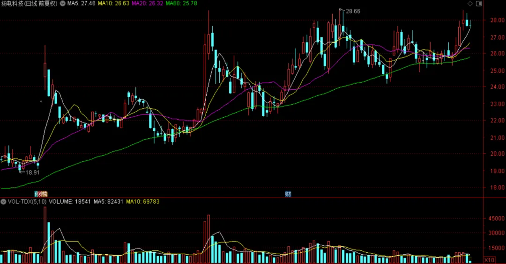Click the 扬电科技(日线,前复权) chart title
506x264 pixels.
coord(29,4)
